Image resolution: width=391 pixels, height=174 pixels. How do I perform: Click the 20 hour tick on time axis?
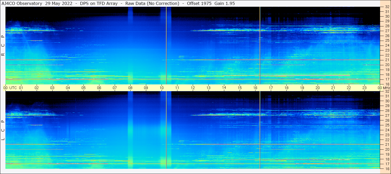[318, 88]
